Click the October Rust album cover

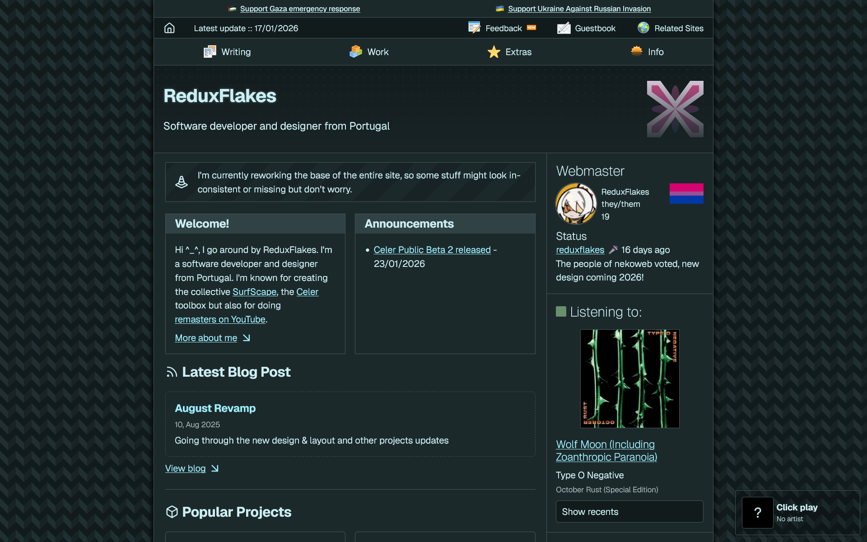click(629, 378)
